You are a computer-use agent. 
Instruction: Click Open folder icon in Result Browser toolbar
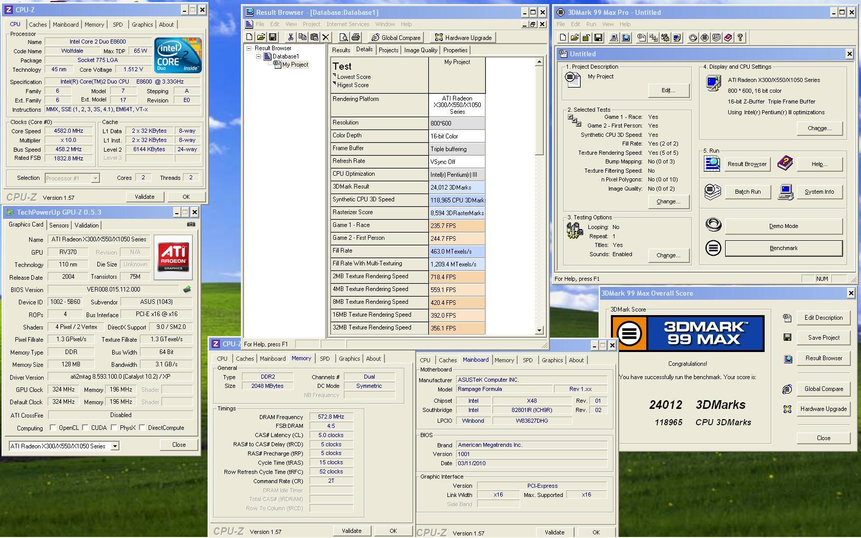(x=261, y=37)
